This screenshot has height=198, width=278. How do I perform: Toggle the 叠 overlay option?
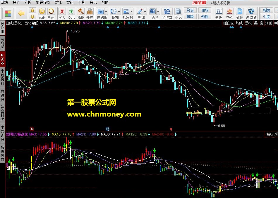point(256,23)
